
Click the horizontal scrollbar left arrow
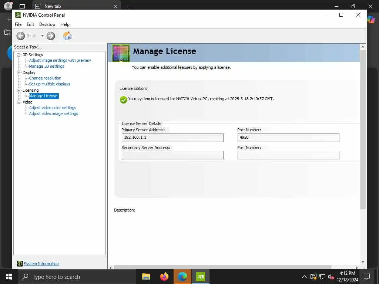(111, 268)
